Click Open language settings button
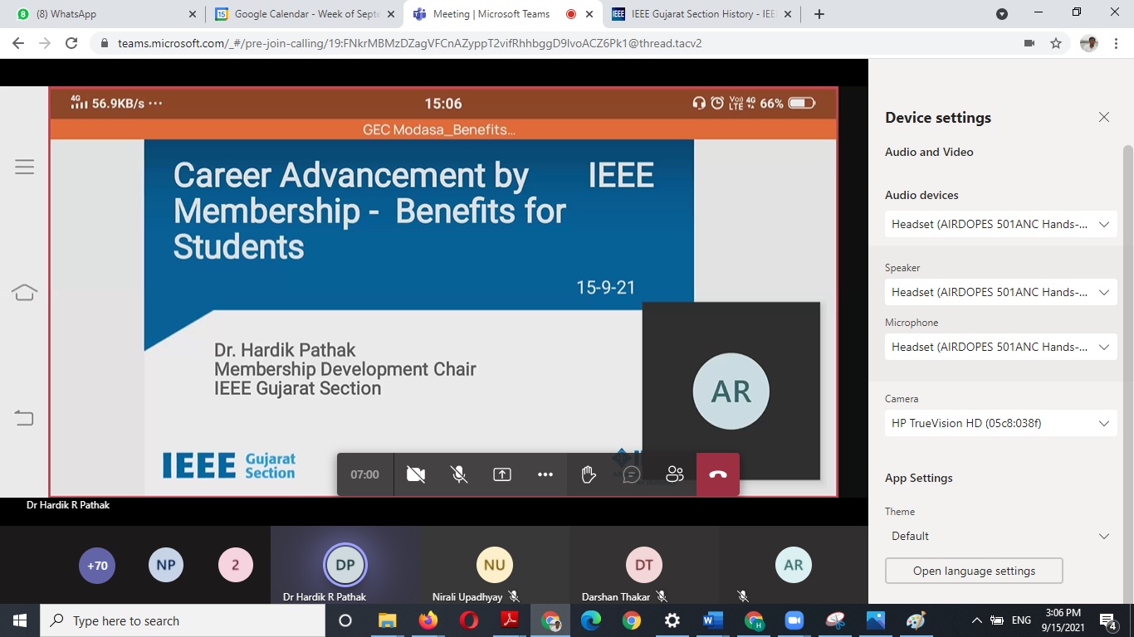 (974, 571)
